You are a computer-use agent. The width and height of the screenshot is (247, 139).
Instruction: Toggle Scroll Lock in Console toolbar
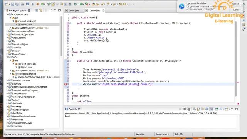[x=198, y=109]
